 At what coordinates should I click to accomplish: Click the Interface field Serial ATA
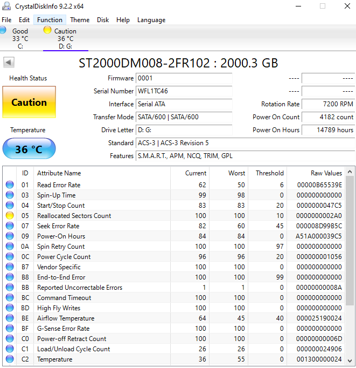point(184,104)
